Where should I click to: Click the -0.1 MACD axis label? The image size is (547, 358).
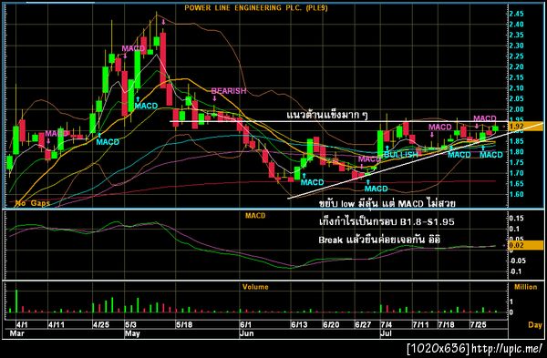(x=516, y=271)
